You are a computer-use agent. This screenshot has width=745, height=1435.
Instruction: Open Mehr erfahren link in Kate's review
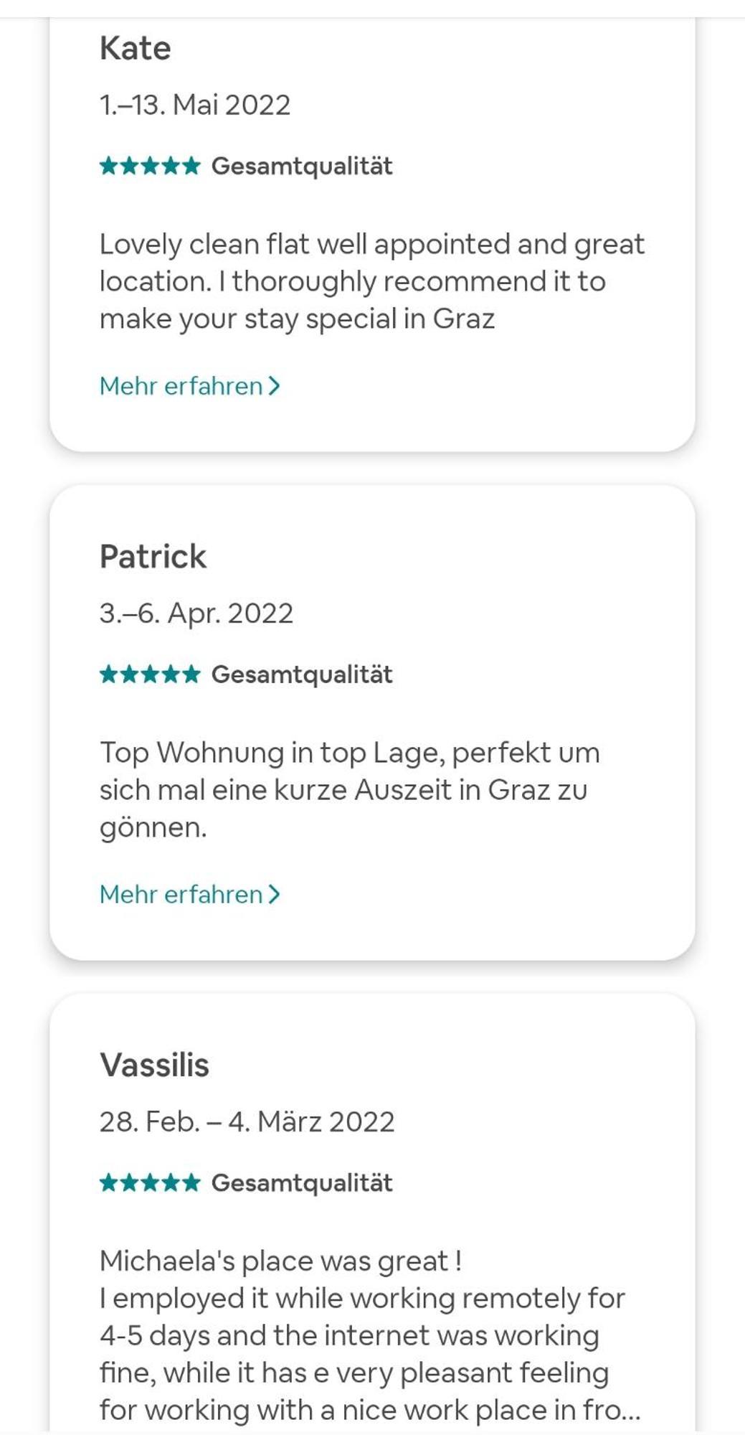coord(190,386)
